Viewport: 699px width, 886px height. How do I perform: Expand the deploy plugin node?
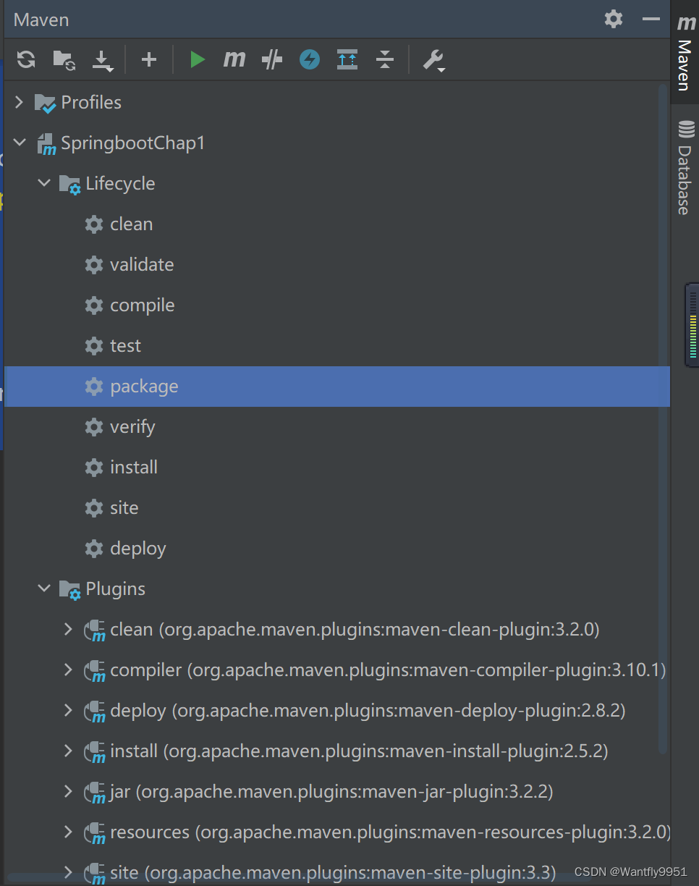68,710
